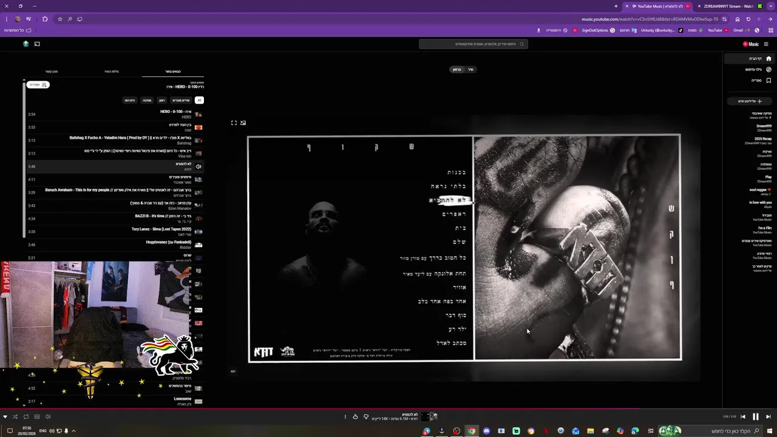The image size is (777, 437).
Task: Enter fullscreen on the album artwork
Action: 234,123
